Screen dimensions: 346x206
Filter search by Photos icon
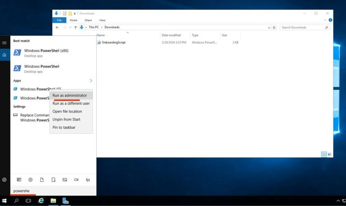[x=65, y=180]
